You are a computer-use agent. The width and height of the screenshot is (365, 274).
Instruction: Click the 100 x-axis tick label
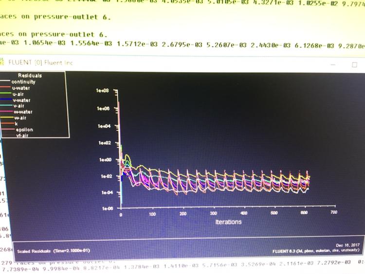click(x=152, y=214)
